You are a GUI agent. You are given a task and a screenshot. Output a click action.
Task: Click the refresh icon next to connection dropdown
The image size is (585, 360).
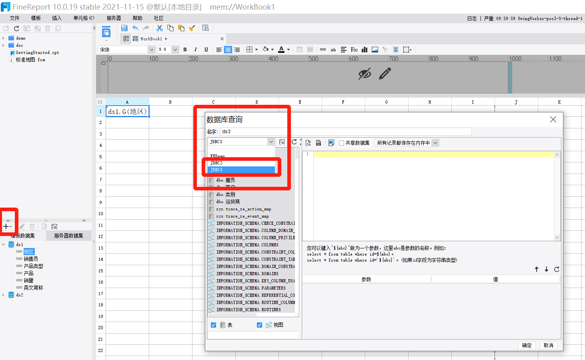pos(295,142)
